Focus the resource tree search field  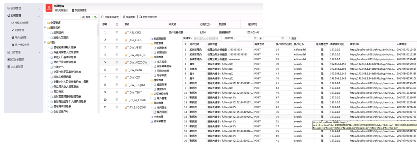tap(62, 17)
